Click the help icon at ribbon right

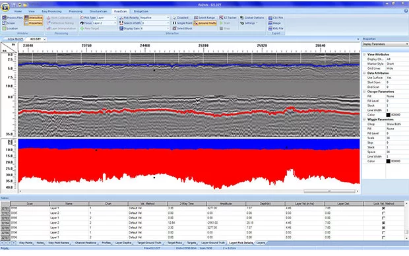click(406, 11)
